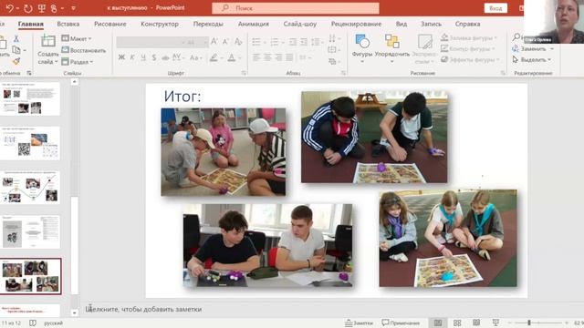Toggle strikethrough formatting
Image resolution: width=584 pixels, height=328 pixels.
[x=165, y=57]
